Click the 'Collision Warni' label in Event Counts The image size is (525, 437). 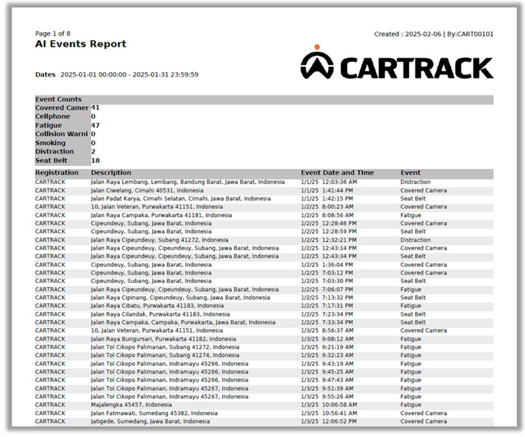tap(61, 134)
